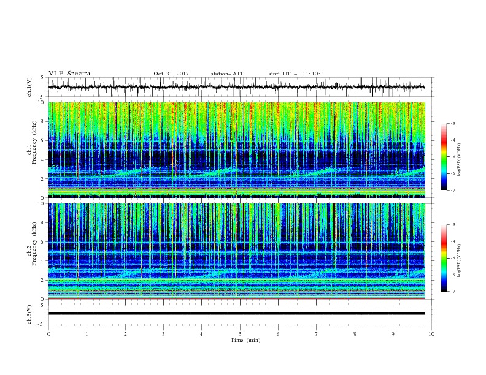This screenshot has width=486, height=375.
Task: Click the time axis tick label '0'
Action: pos(48,334)
